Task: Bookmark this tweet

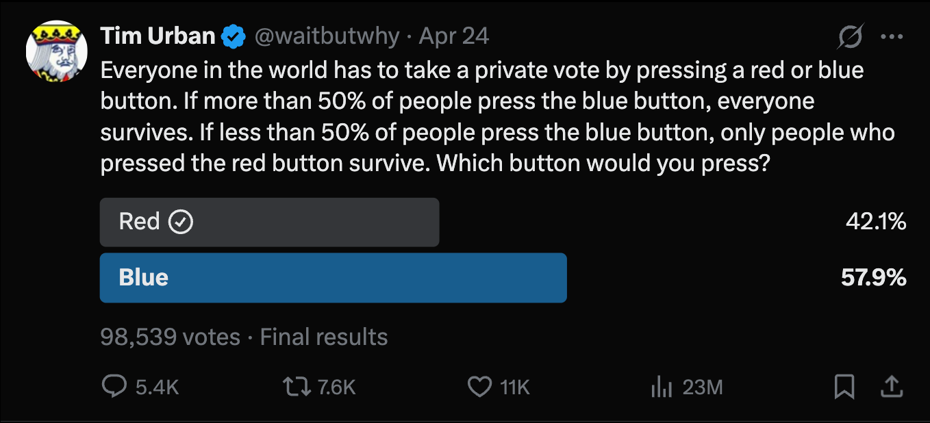Action: click(844, 387)
